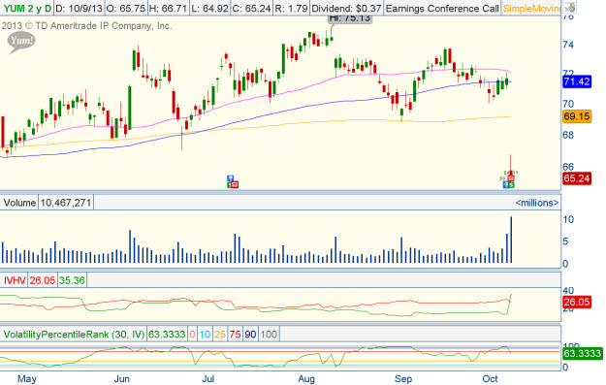Click the Earnings Conference Call header field

[x=442, y=8]
